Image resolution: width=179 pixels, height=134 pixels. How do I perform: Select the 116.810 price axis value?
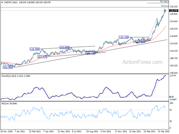[x=174, y=36]
